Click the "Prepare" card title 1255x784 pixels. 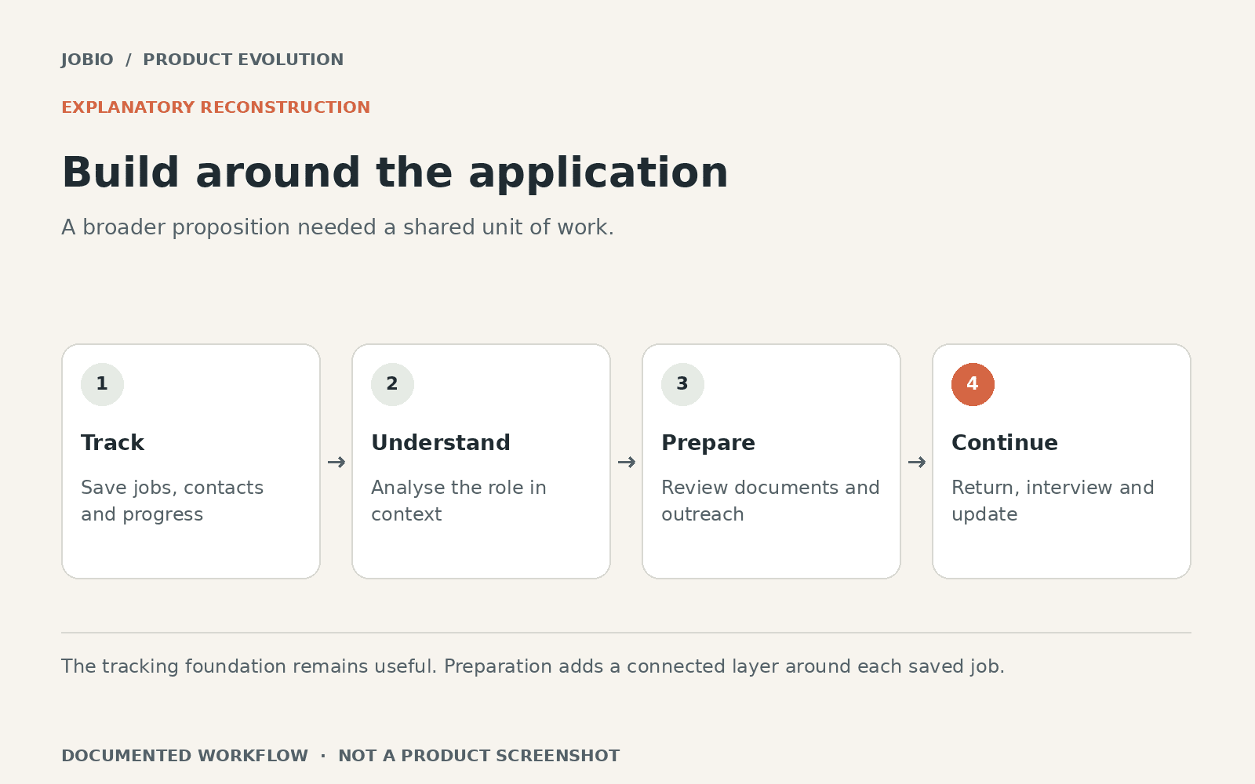(x=708, y=443)
